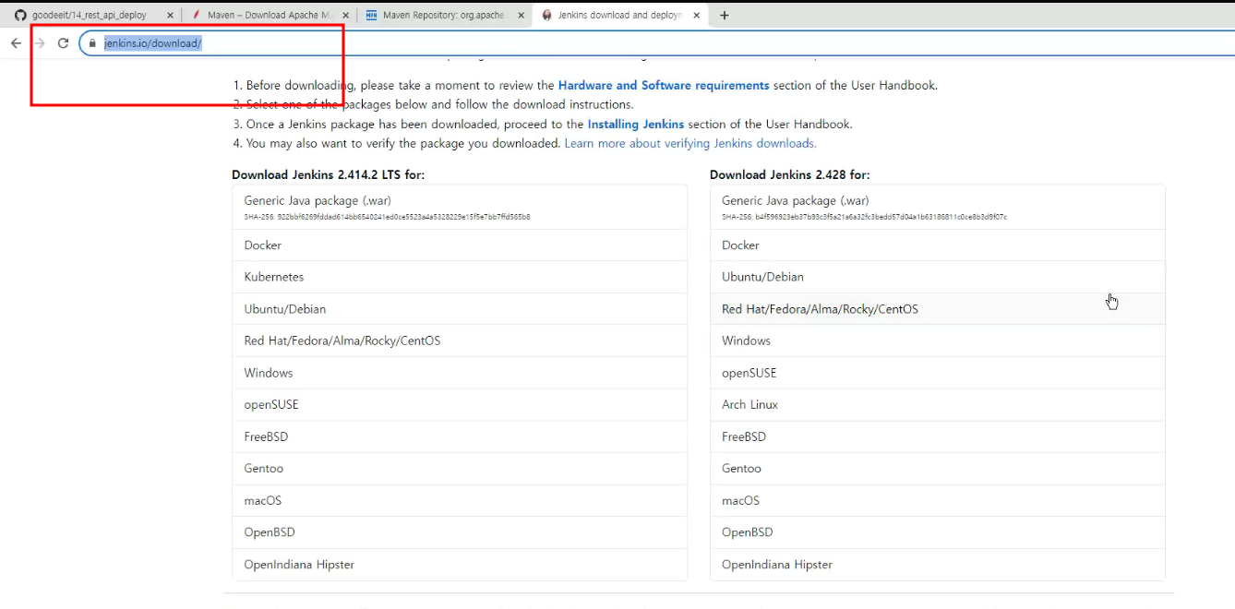This screenshot has width=1235, height=609.
Task: Reload the page with the refresh icon
Action: tap(63, 43)
